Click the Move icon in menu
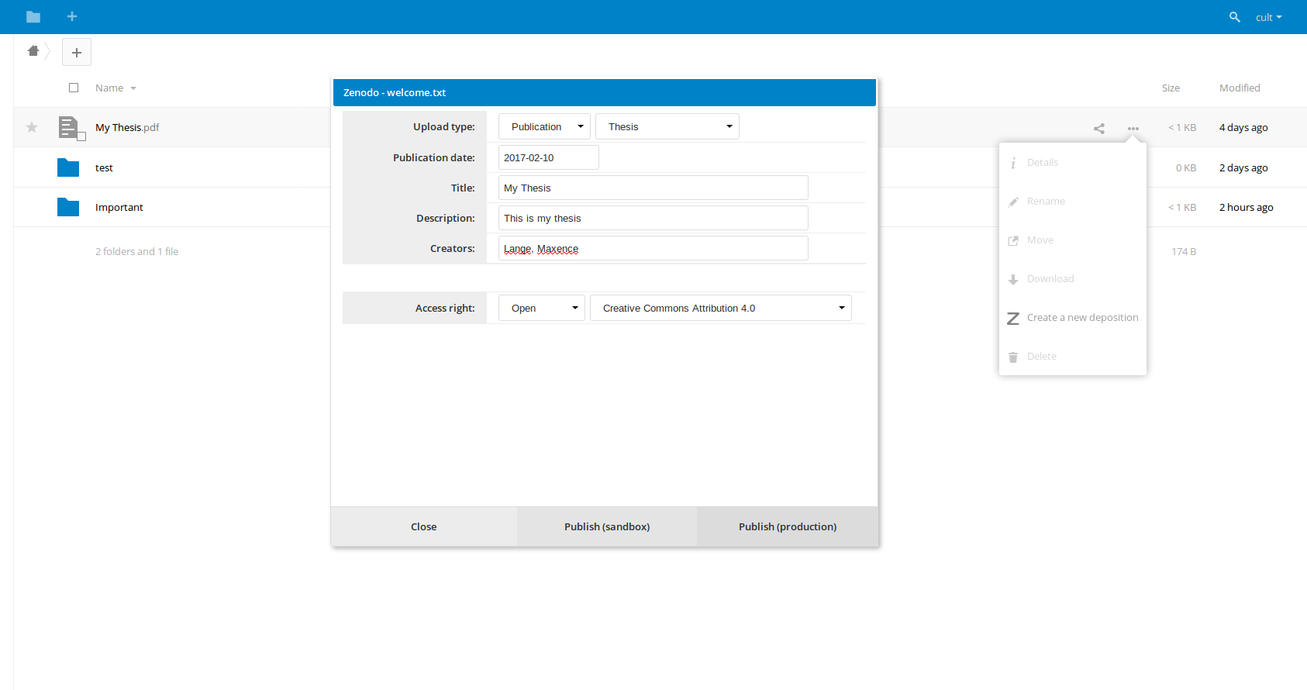 pyautogui.click(x=1013, y=240)
